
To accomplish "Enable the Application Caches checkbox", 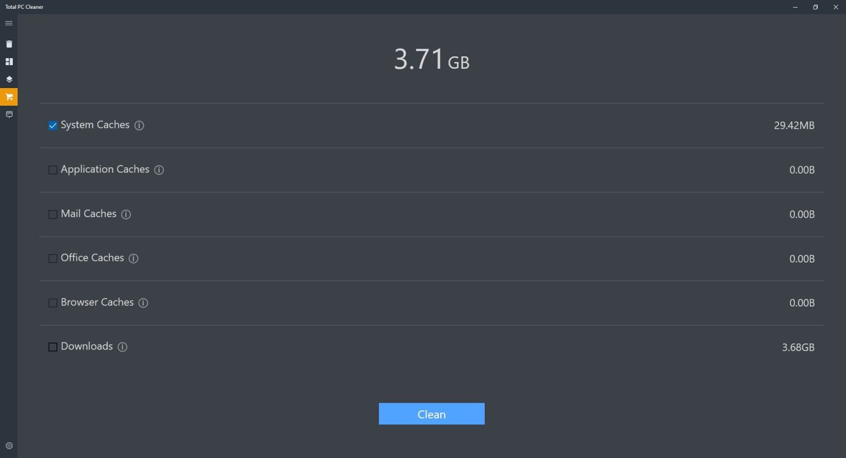I will 53,170.
